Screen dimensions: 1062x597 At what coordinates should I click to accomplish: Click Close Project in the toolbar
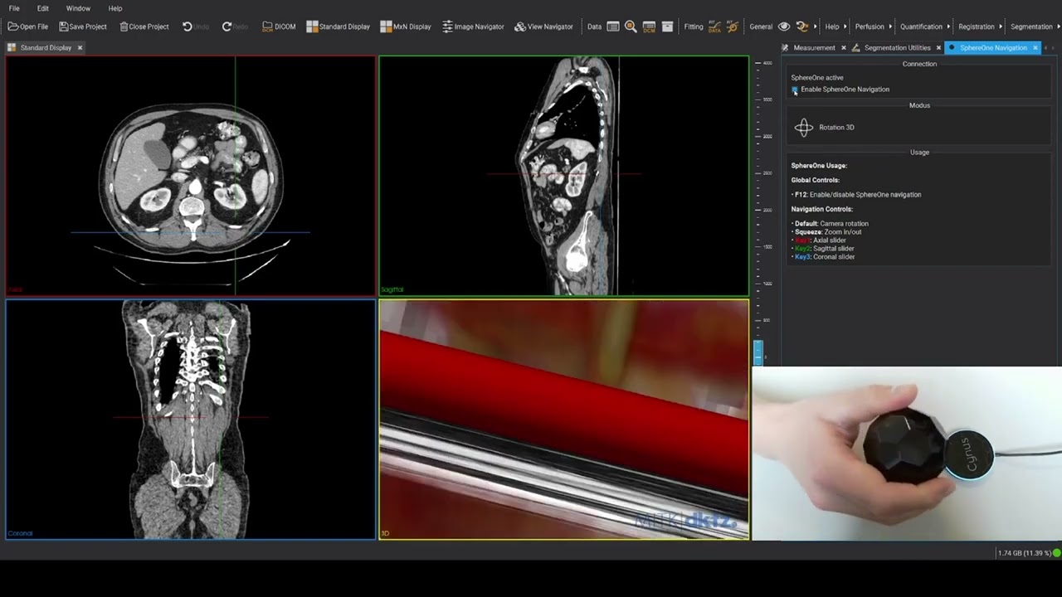pos(144,27)
